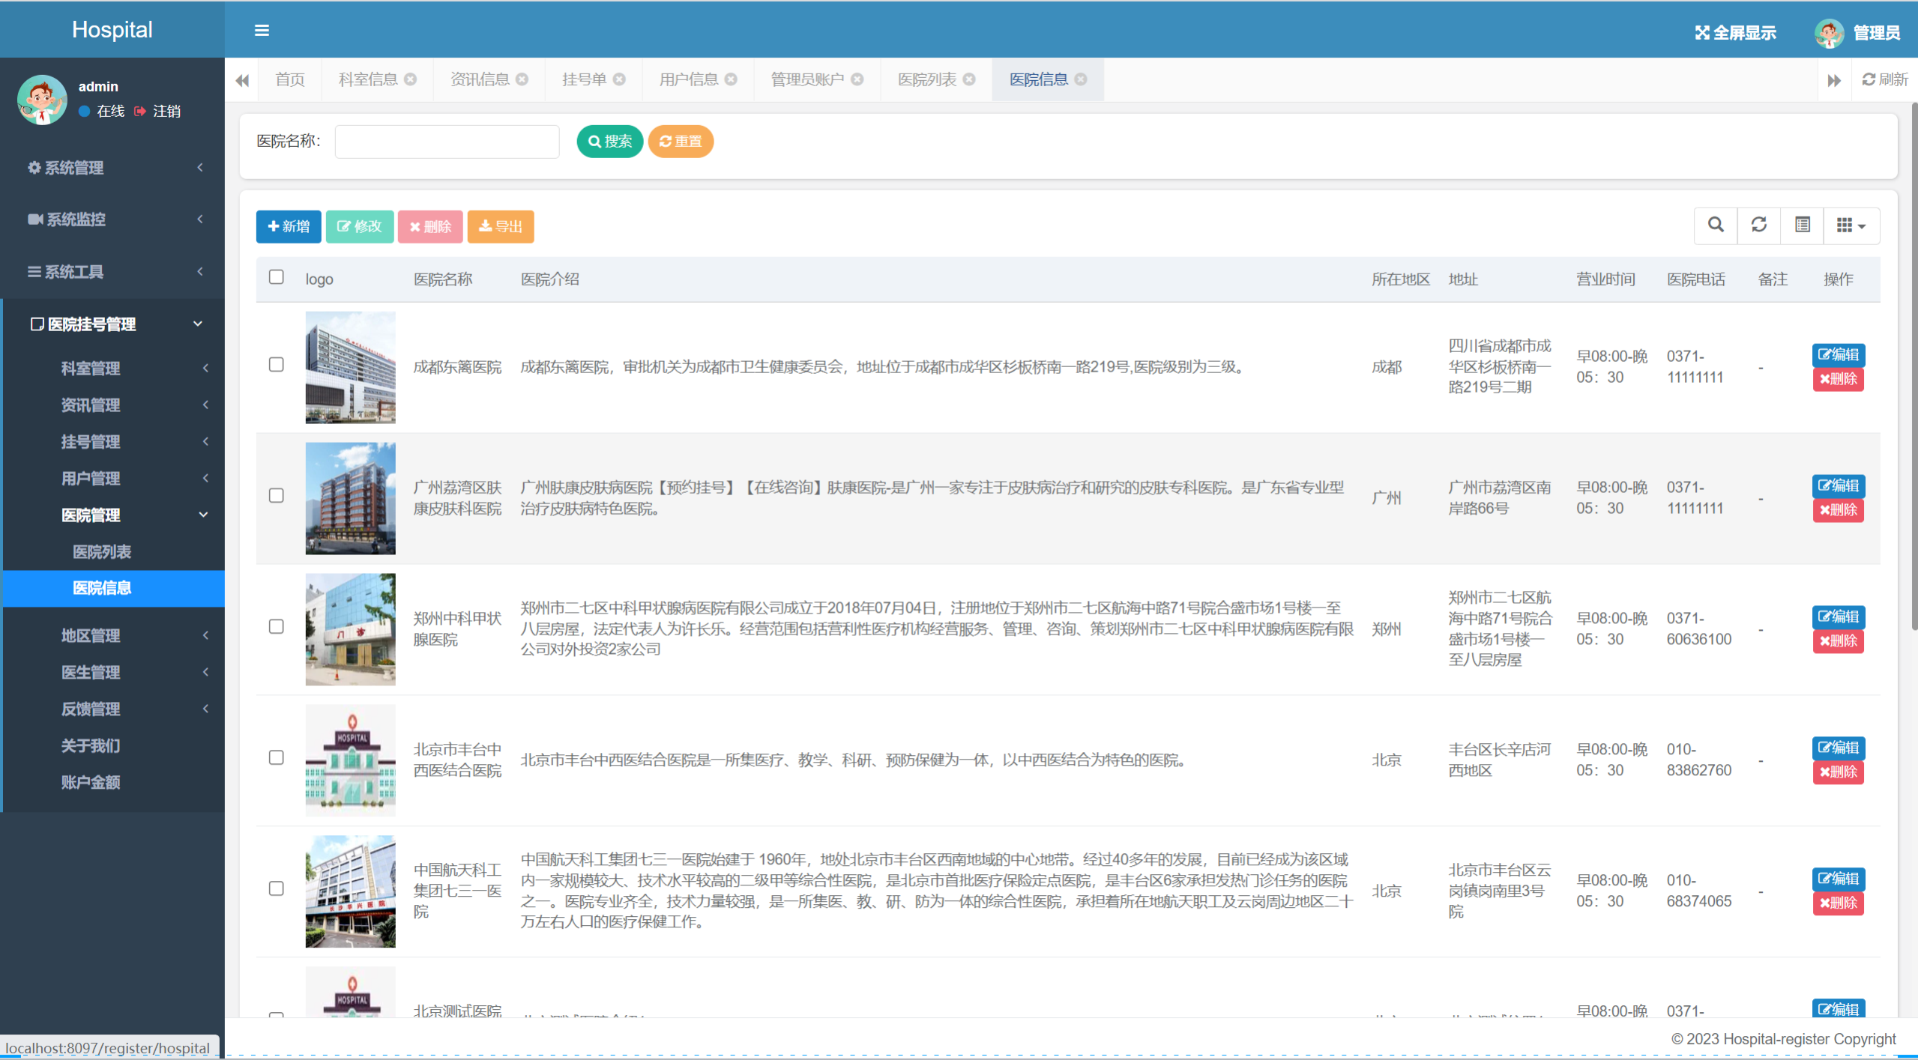Click the table refresh icon

1758,225
